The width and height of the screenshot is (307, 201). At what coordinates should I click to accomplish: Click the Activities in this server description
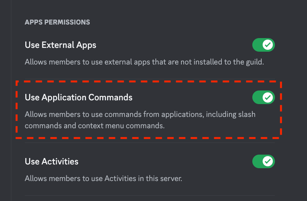103,178
